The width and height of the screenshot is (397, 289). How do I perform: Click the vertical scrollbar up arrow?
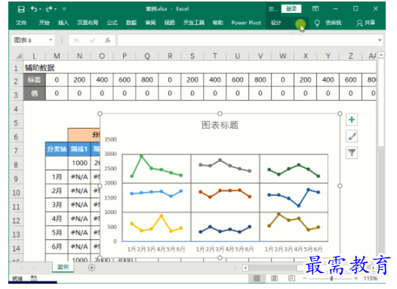pyautogui.click(x=381, y=54)
